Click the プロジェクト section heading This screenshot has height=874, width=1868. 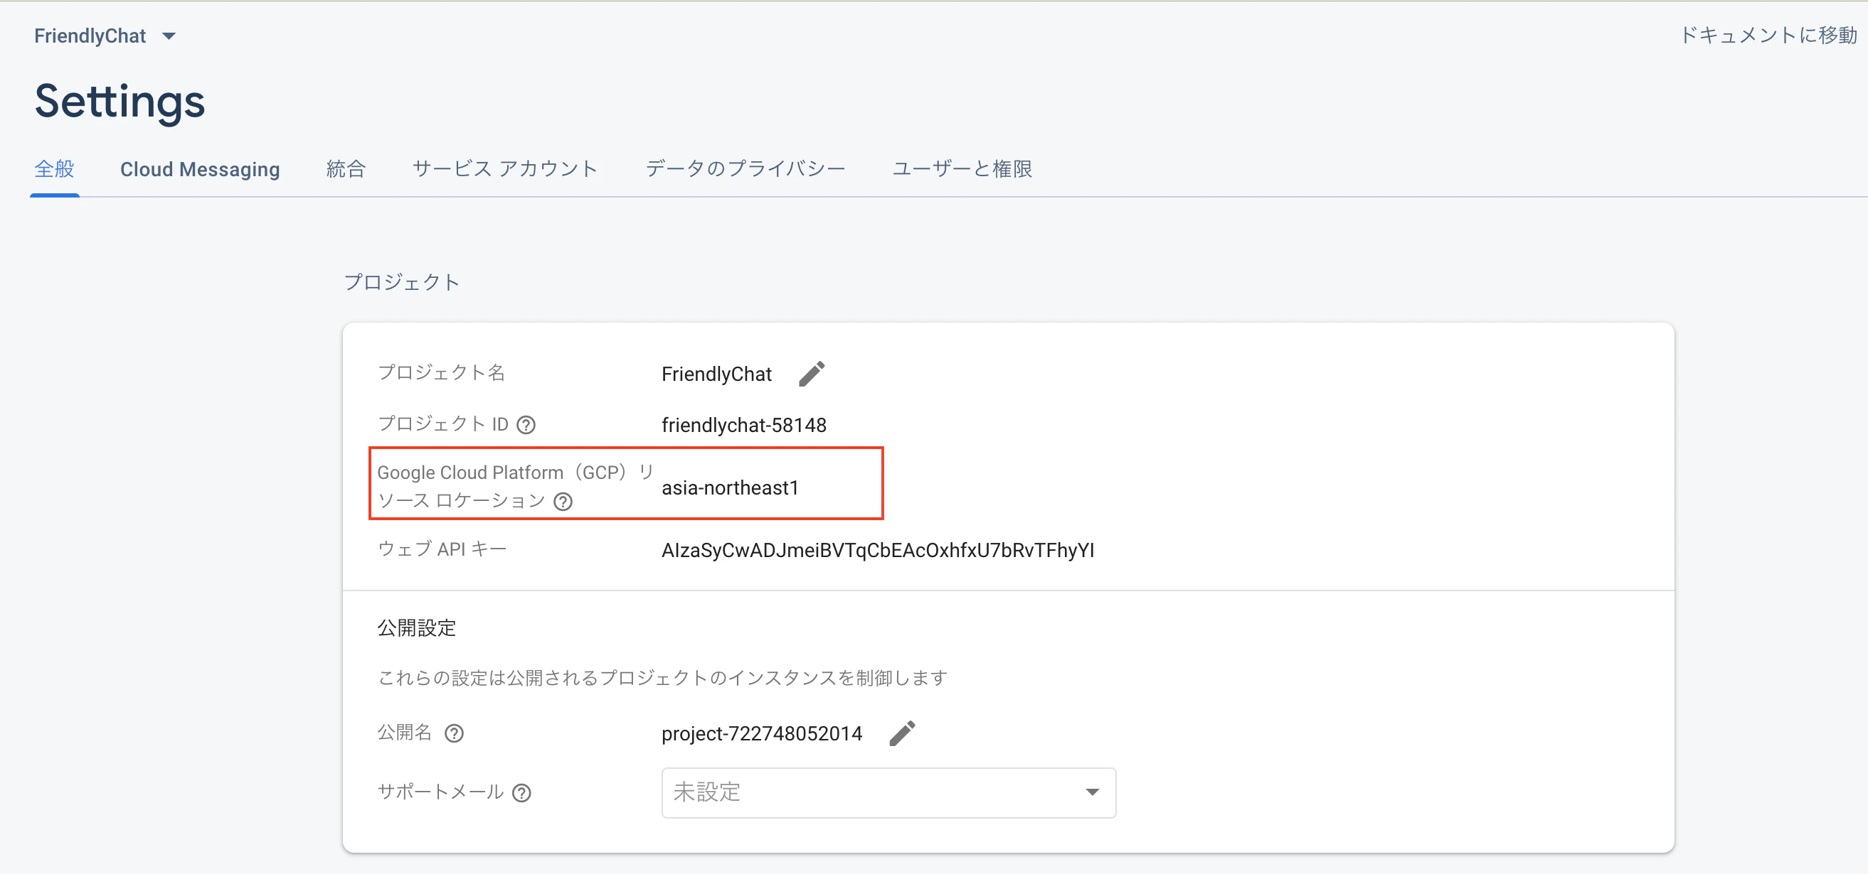[x=402, y=281]
